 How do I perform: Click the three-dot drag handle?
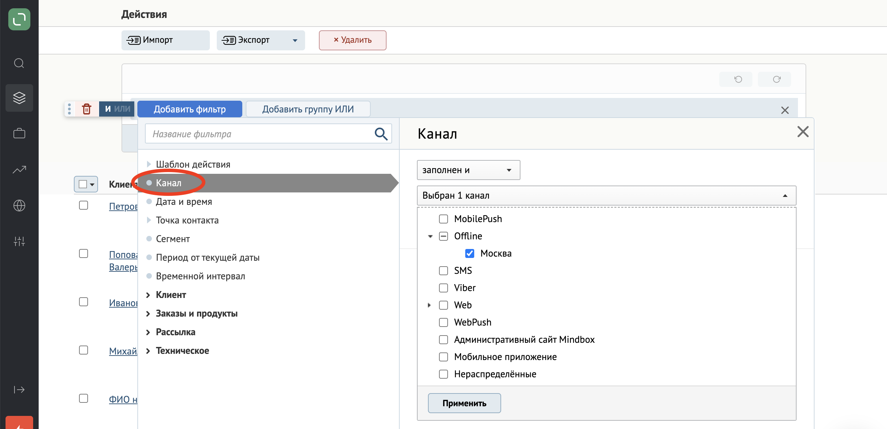click(x=69, y=109)
